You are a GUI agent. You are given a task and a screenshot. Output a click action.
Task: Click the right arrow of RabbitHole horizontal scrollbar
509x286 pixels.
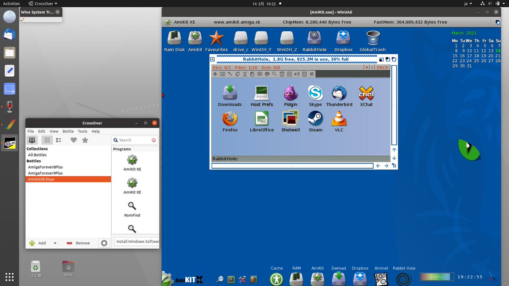(386, 166)
